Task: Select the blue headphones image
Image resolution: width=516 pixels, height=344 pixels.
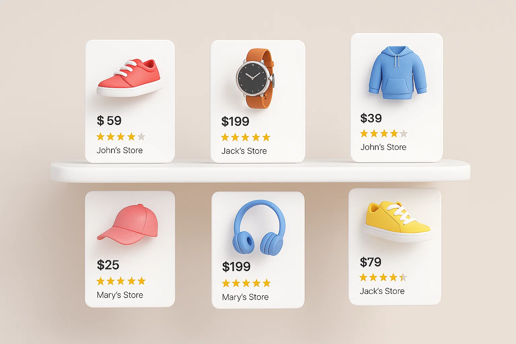Action: [x=259, y=227]
